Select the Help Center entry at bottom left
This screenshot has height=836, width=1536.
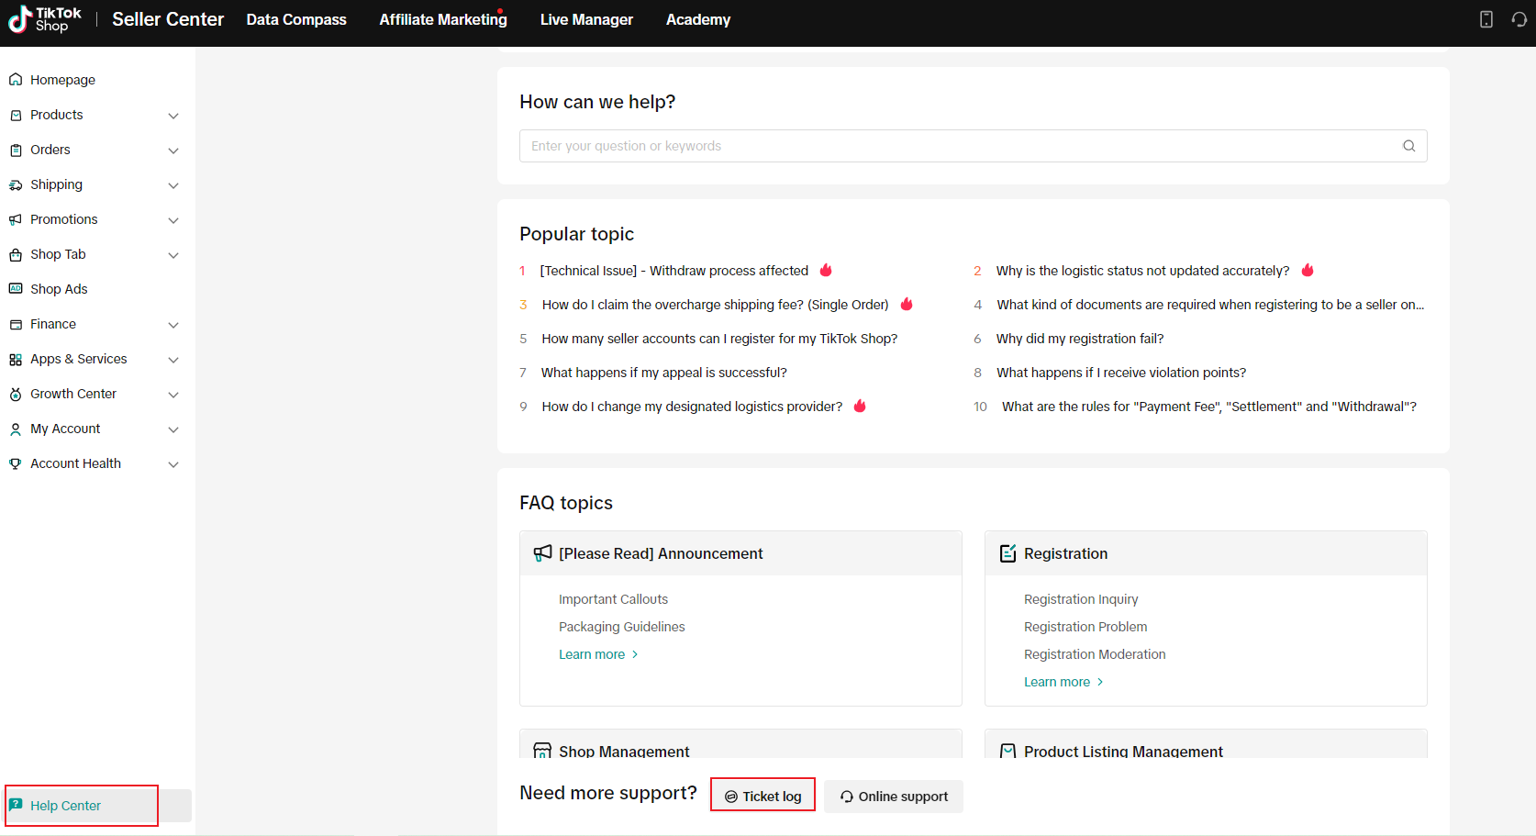point(64,805)
